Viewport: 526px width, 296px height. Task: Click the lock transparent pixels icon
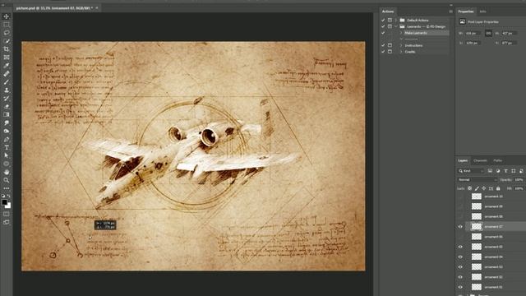[x=469, y=188]
